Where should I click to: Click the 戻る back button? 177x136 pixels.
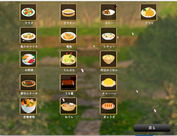click(x=152, y=128)
